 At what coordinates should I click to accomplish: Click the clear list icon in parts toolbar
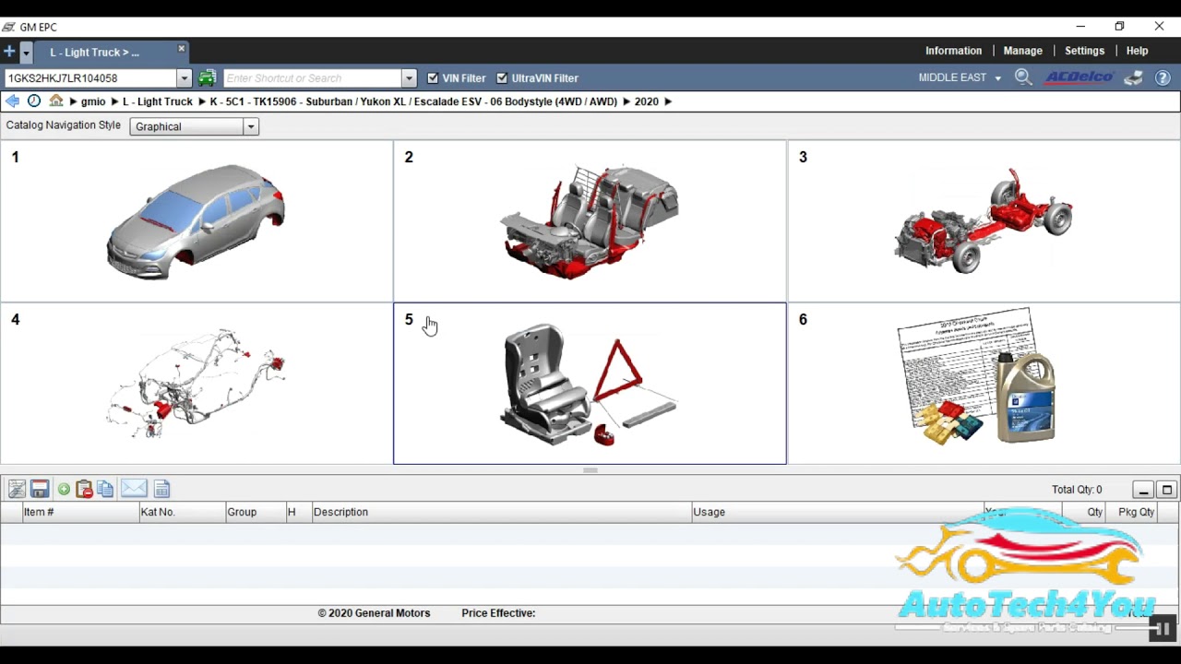[17, 490]
